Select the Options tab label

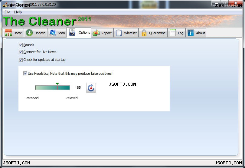(x=84, y=32)
